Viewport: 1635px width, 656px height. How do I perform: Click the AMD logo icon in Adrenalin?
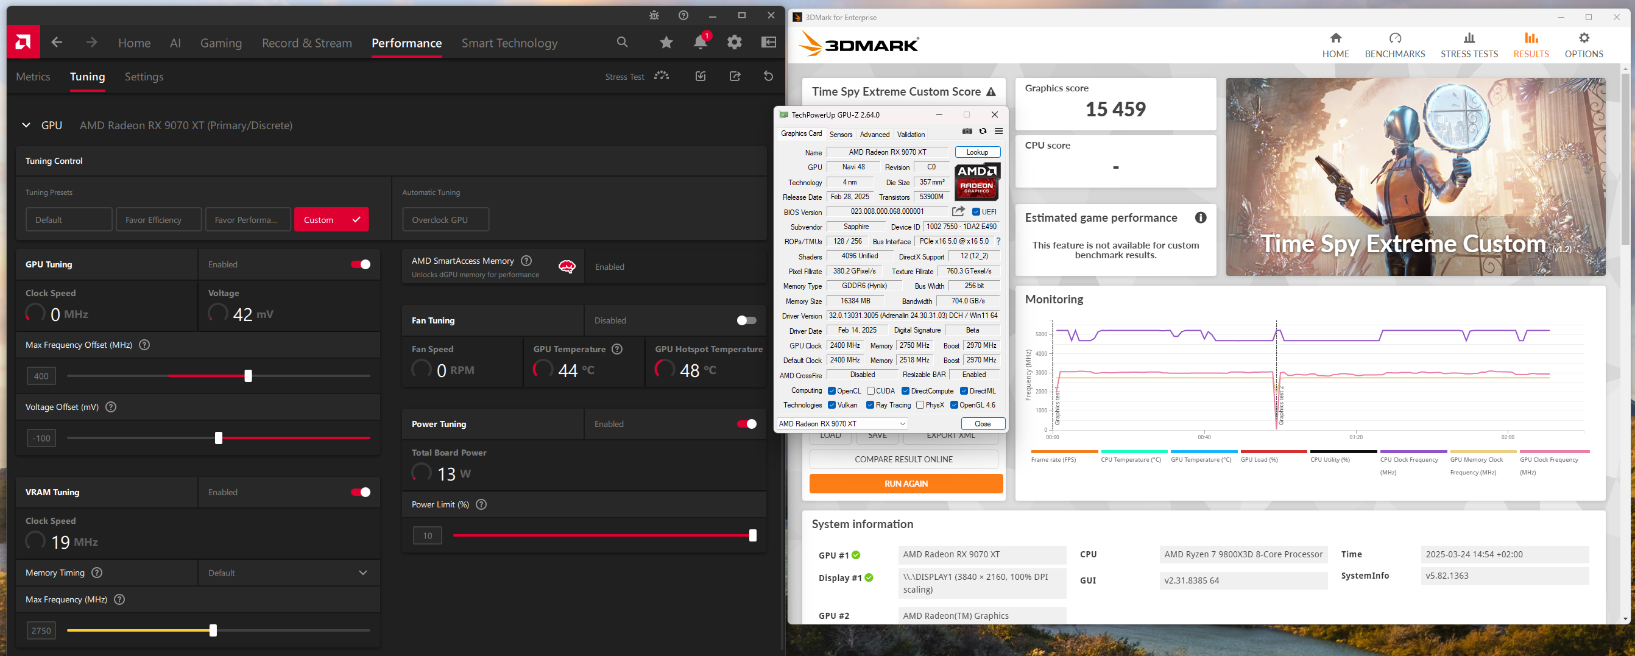[x=24, y=42]
